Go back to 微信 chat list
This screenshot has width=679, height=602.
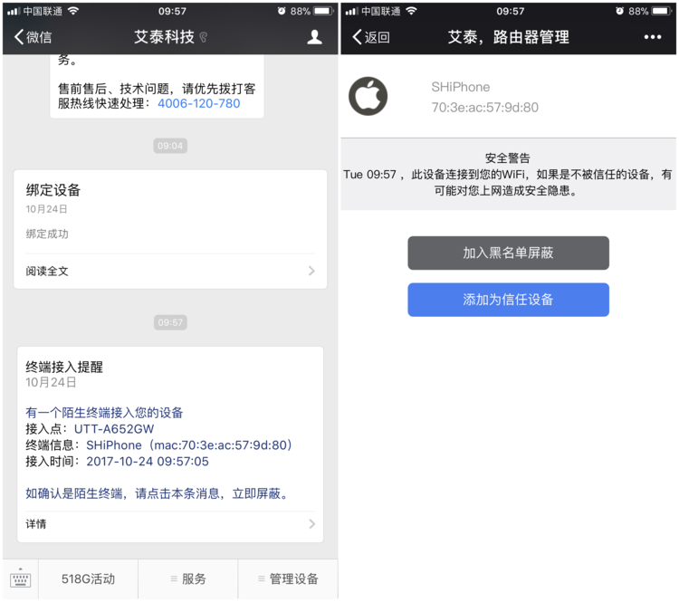pos(33,37)
